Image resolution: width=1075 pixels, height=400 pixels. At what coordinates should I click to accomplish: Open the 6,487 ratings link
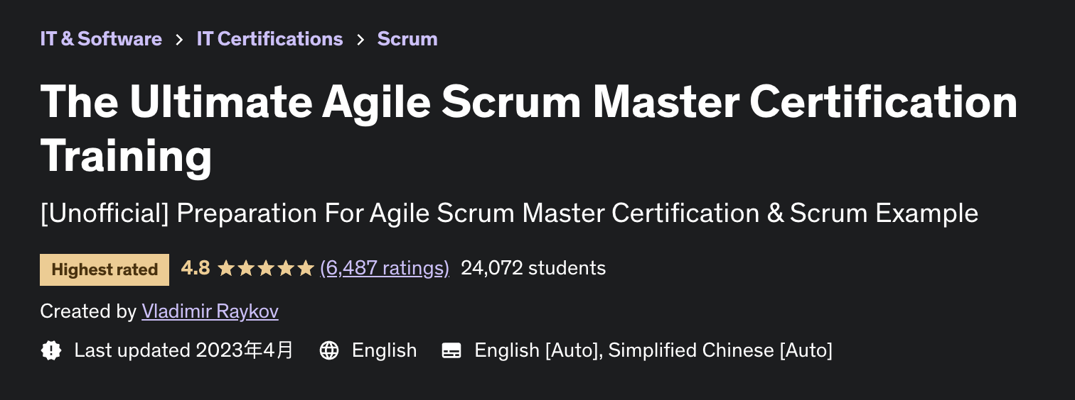coord(385,268)
